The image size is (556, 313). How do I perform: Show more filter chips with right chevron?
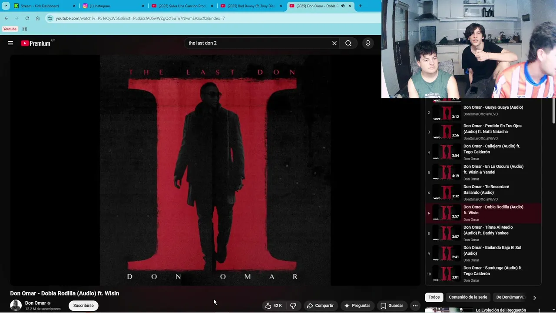(534, 298)
